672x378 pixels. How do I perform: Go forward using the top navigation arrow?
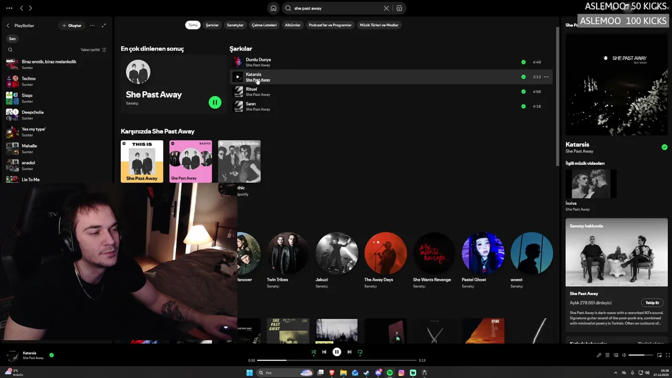[x=30, y=8]
